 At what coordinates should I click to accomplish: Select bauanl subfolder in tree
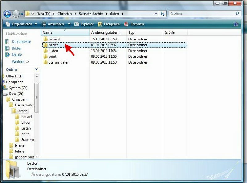tap(27, 117)
